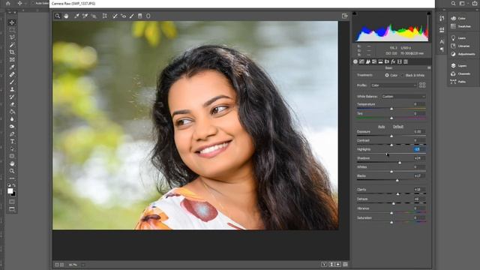Open the Presets panel tab
480x270 pixels.
coord(406,61)
